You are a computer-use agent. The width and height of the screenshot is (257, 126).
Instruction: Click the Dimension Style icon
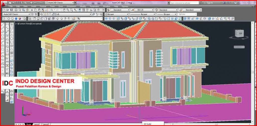coord(133,10)
